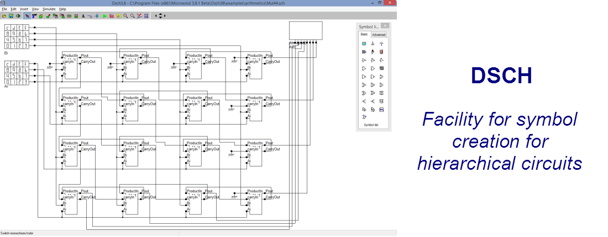Pick the ground symbol in palette
Screen dimensions: 608x237
tap(373, 44)
